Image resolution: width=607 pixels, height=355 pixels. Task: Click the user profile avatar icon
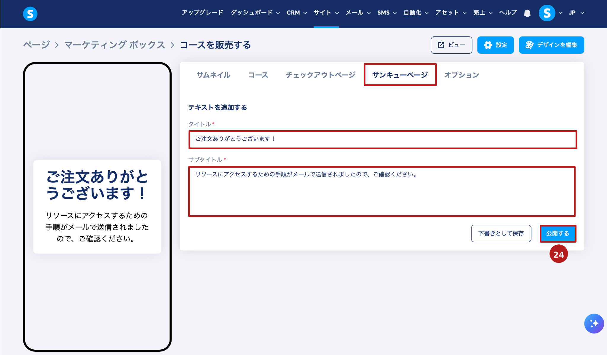[x=547, y=13]
